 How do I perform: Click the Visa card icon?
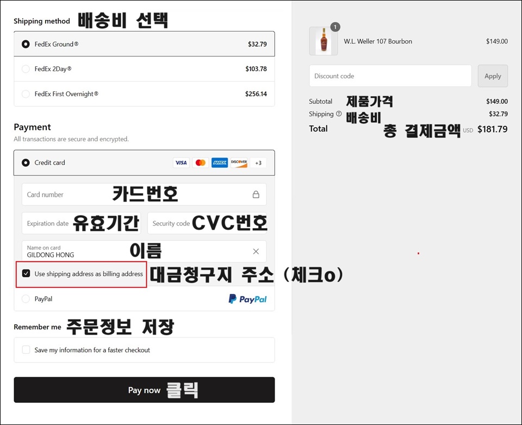pos(181,162)
